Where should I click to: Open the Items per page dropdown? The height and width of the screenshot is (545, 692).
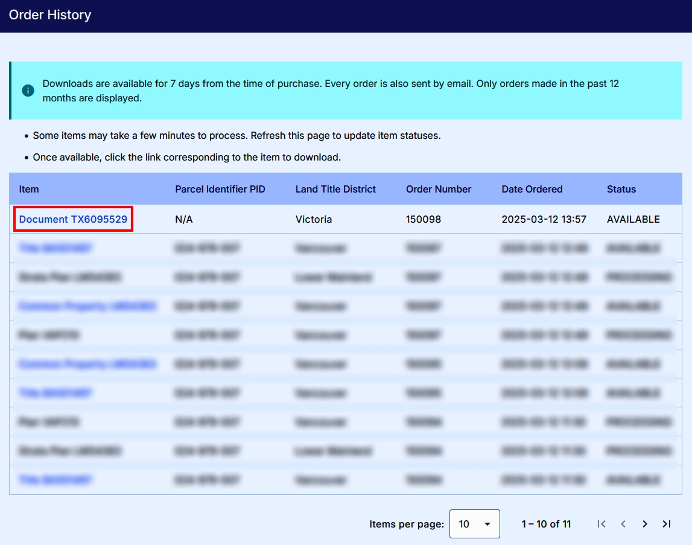click(x=474, y=524)
